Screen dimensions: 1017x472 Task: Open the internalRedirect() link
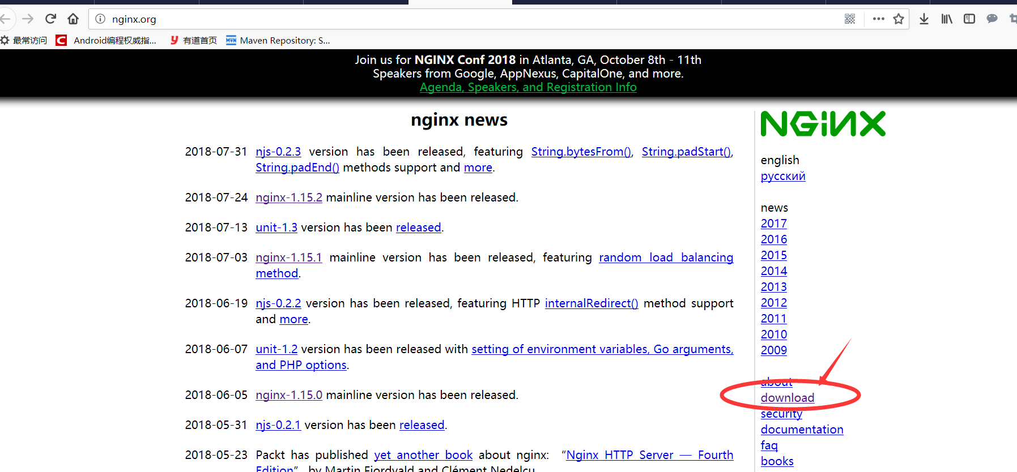point(592,303)
